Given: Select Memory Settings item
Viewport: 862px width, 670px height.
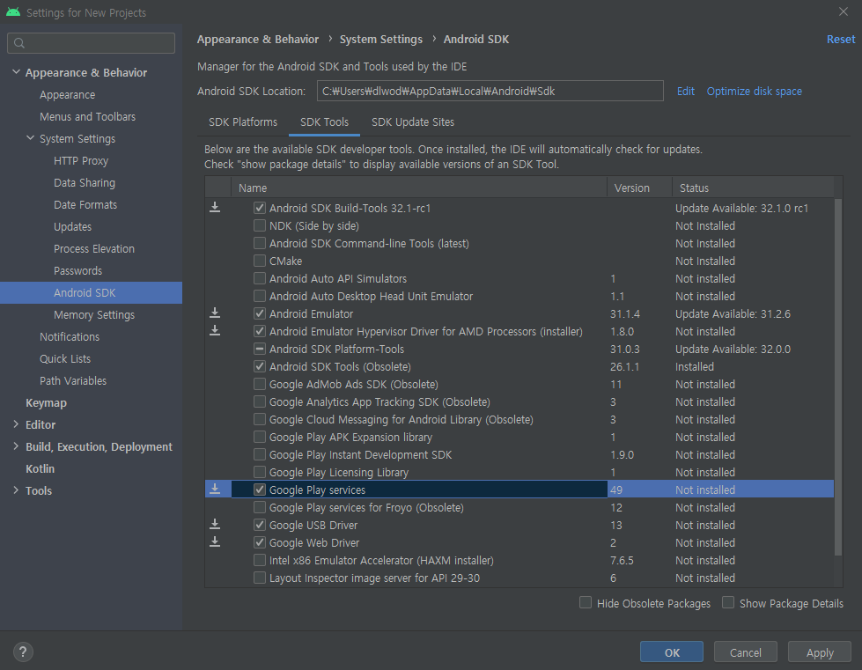Looking at the screenshot, I should pyautogui.click(x=94, y=314).
